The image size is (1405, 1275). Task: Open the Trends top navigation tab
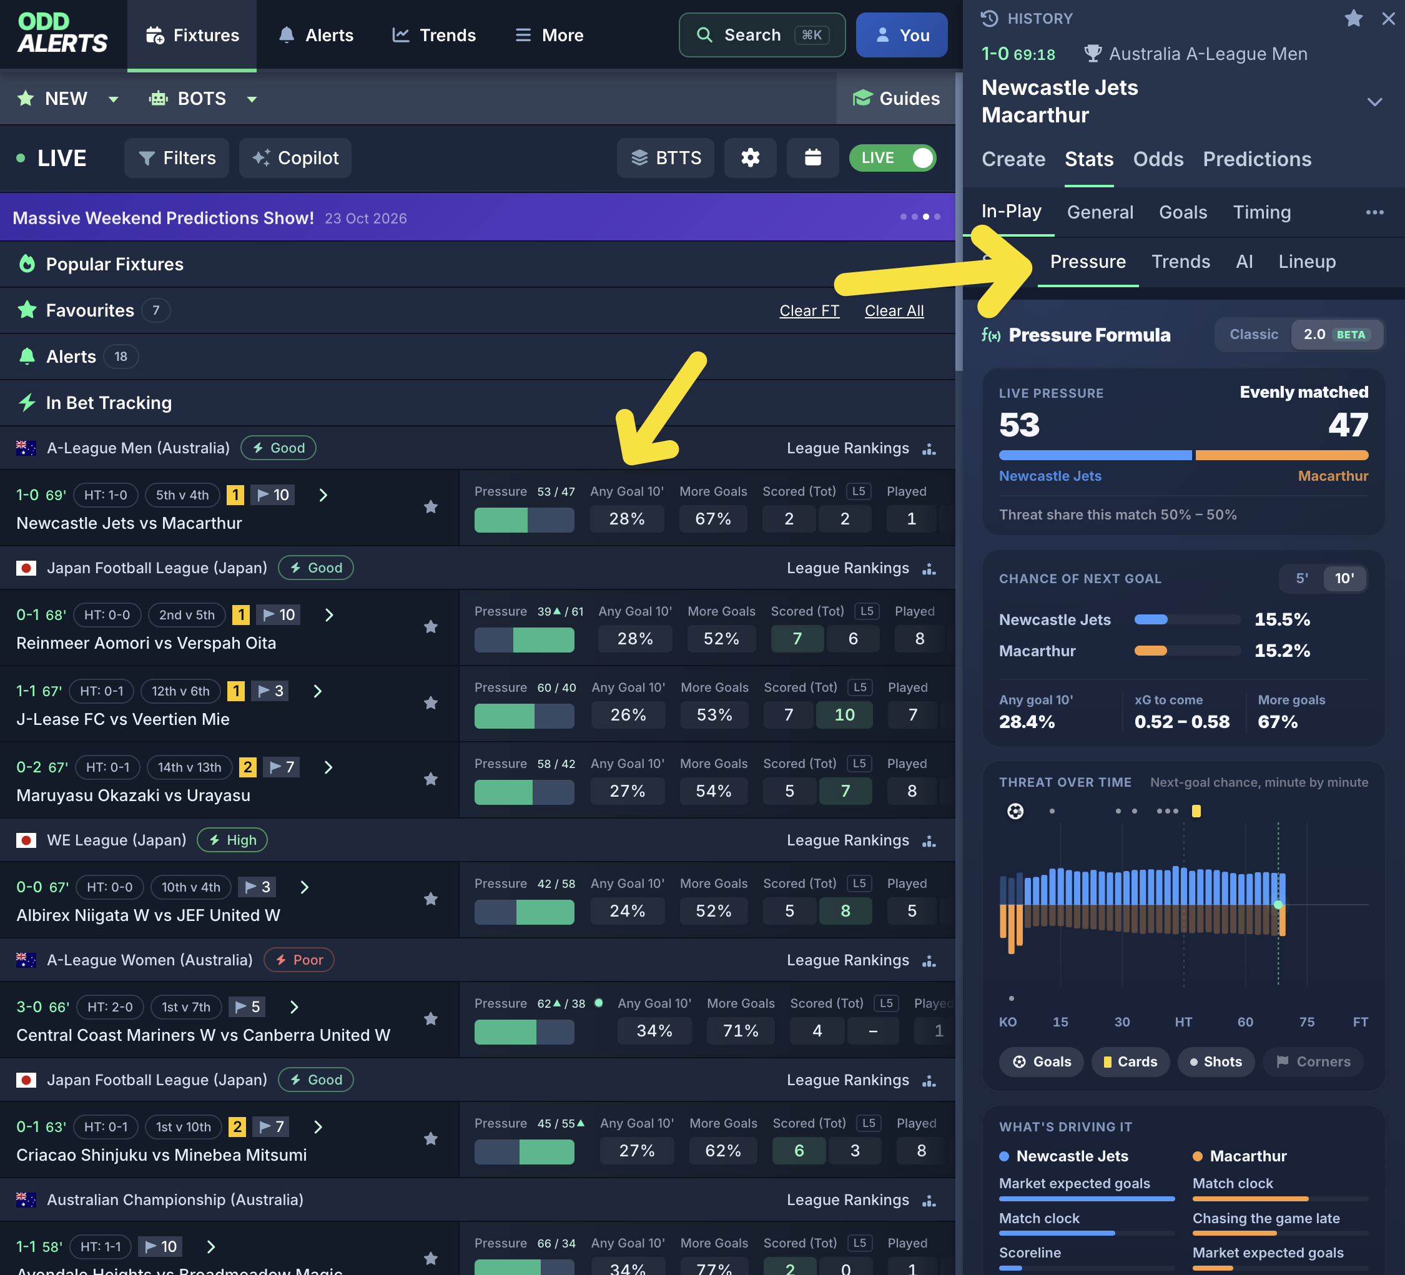coord(433,35)
